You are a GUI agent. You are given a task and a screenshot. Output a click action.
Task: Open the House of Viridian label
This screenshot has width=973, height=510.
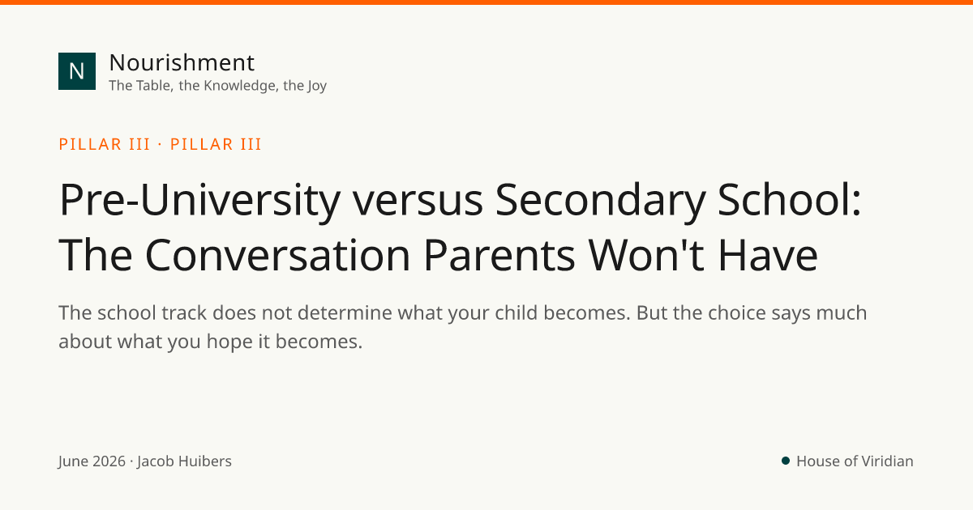click(855, 461)
